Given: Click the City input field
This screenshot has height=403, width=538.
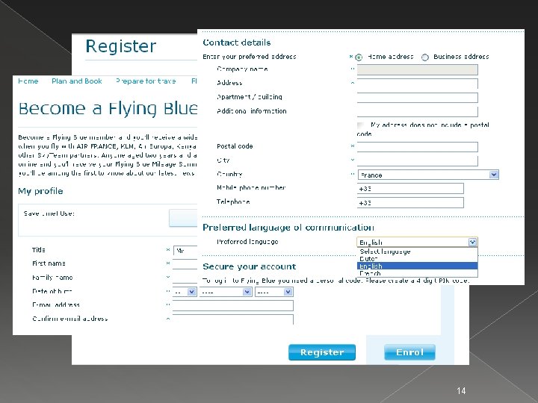Looking at the screenshot, I should [x=417, y=160].
